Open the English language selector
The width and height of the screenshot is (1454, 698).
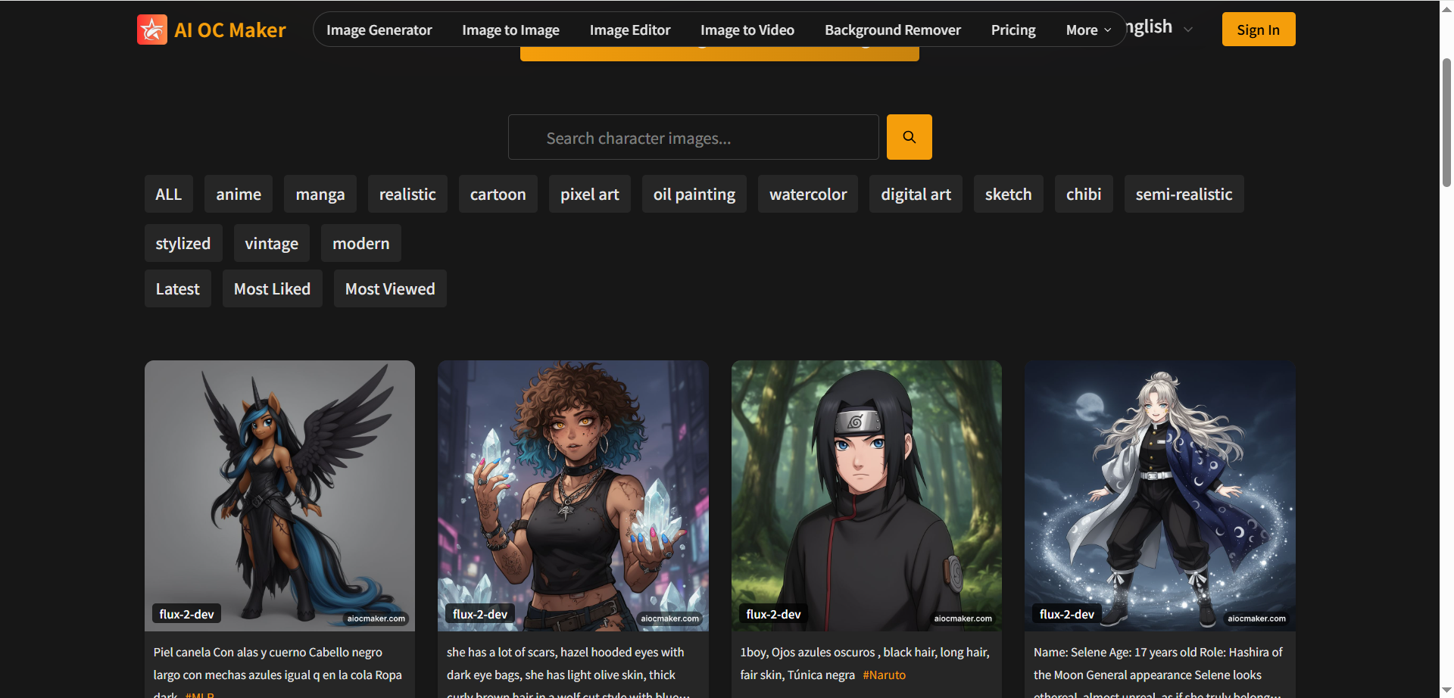click(x=1151, y=27)
